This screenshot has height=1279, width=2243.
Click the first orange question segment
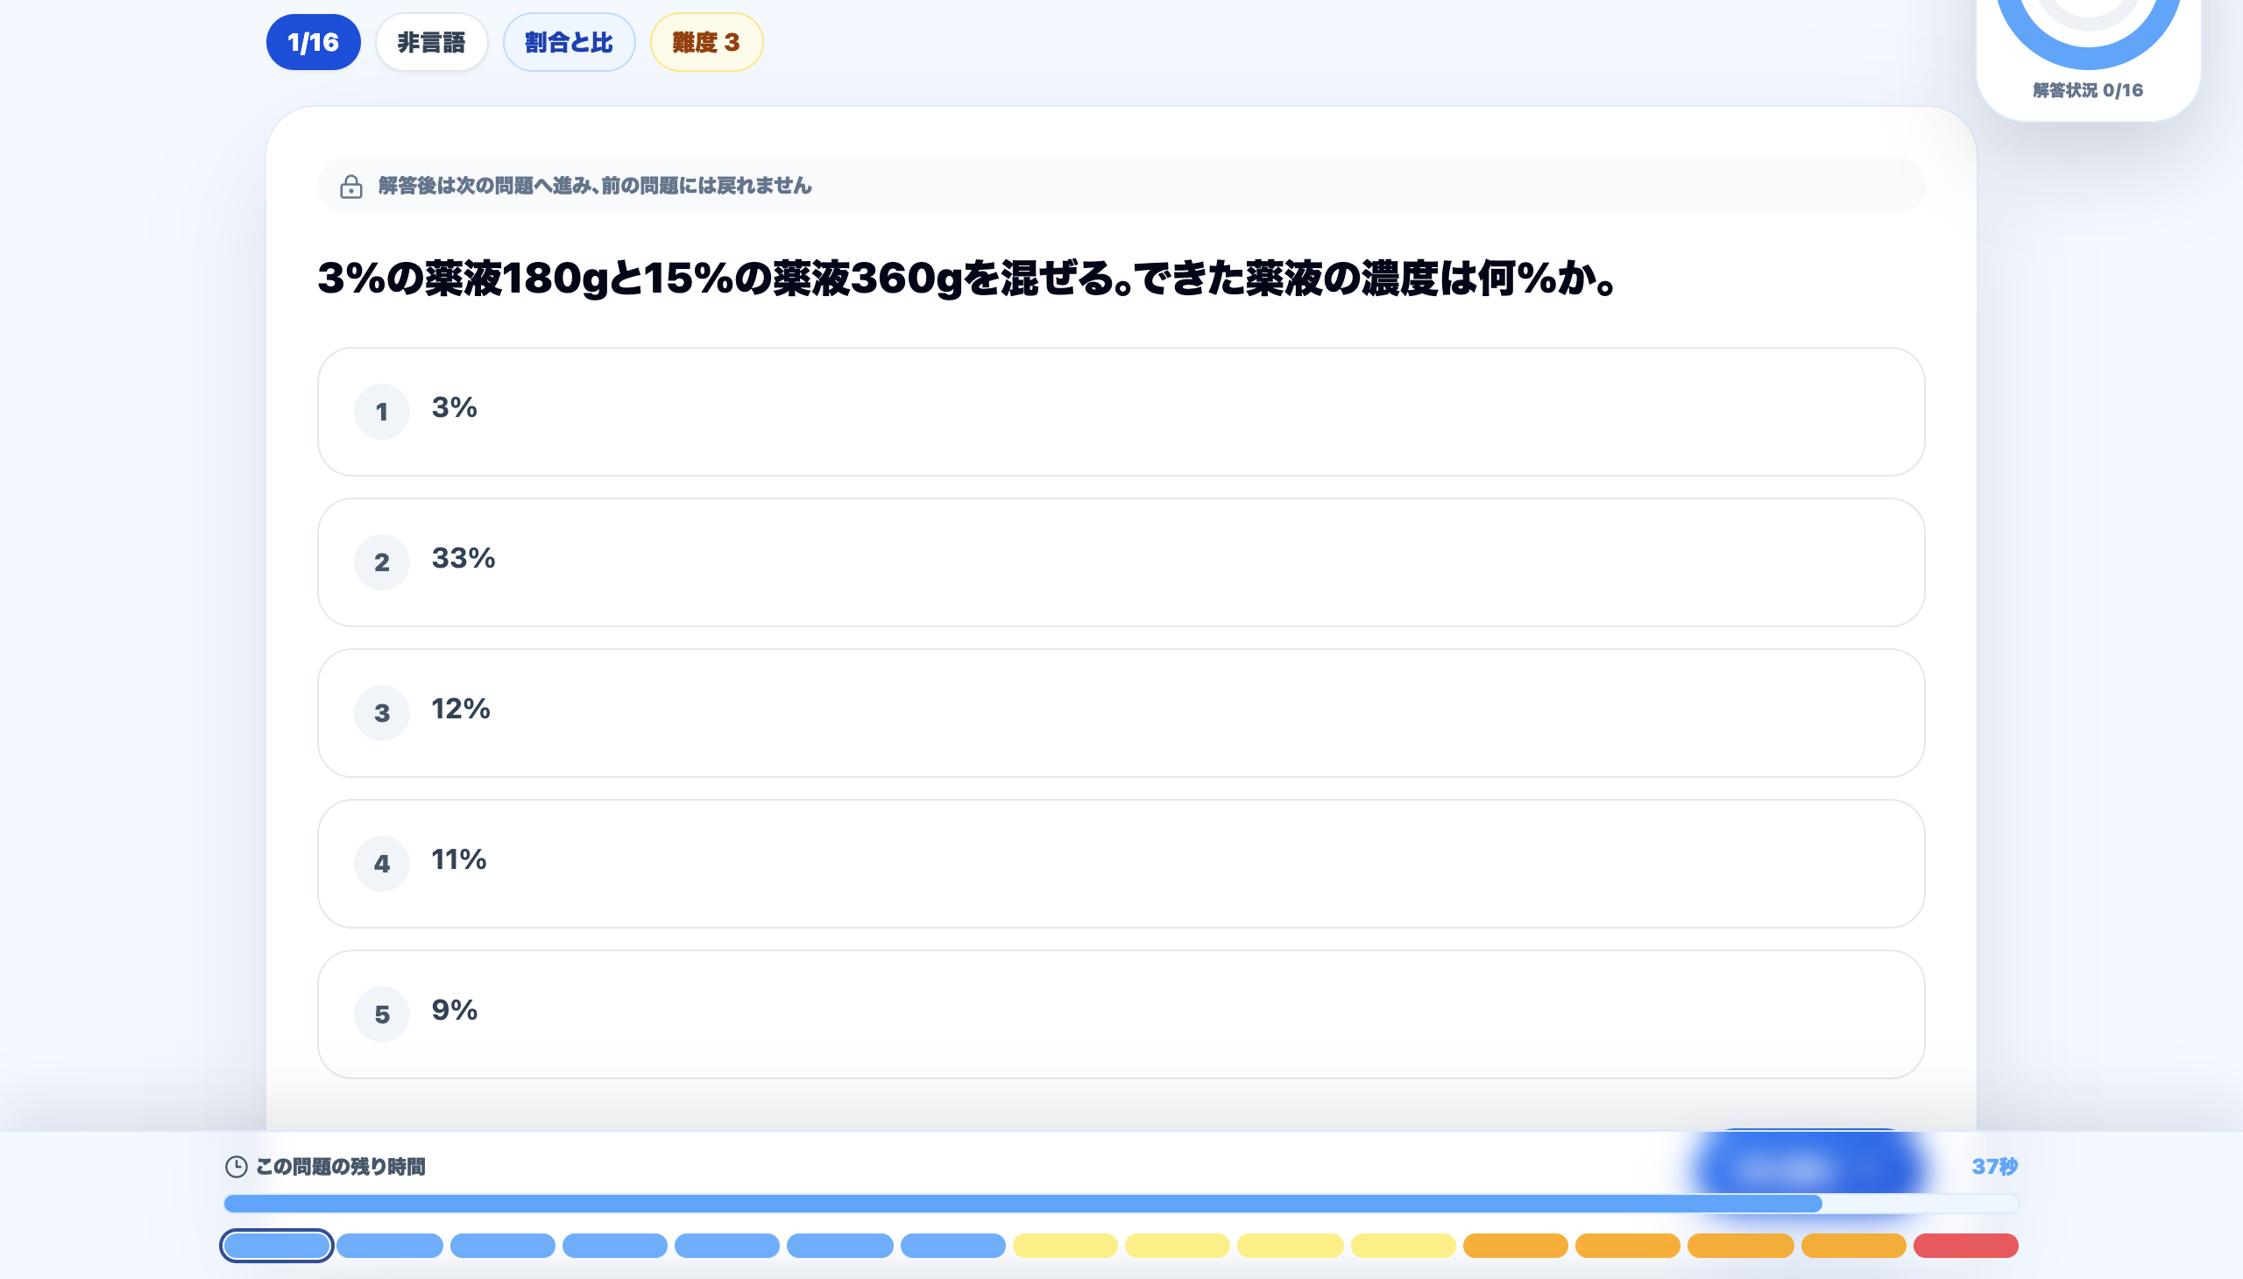(1515, 1246)
